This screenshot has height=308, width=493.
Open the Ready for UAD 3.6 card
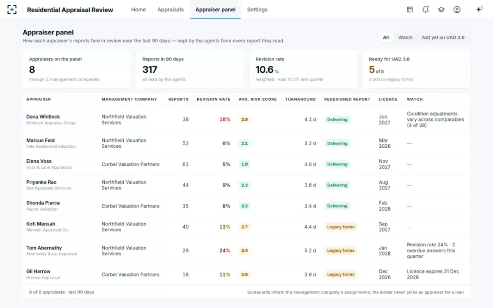coord(416,69)
